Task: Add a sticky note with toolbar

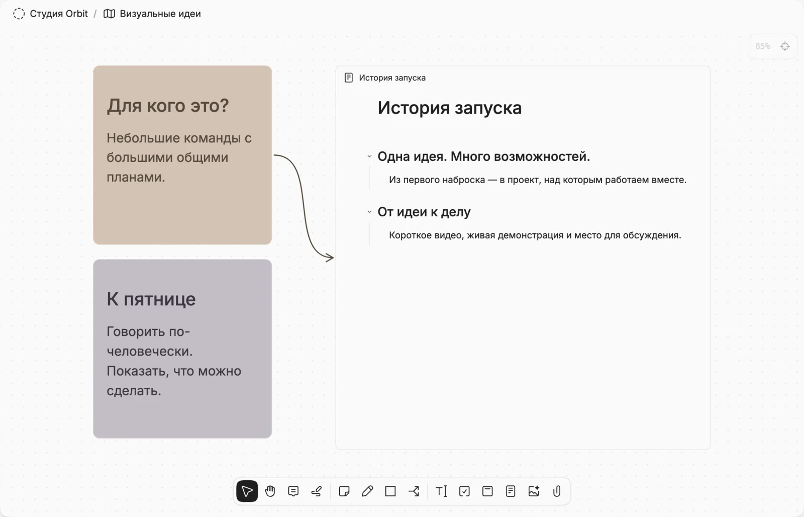Action: click(344, 491)
